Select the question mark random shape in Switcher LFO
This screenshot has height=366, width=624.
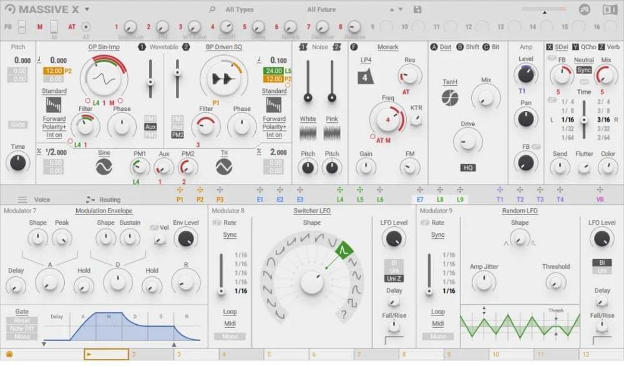[343, 315]
